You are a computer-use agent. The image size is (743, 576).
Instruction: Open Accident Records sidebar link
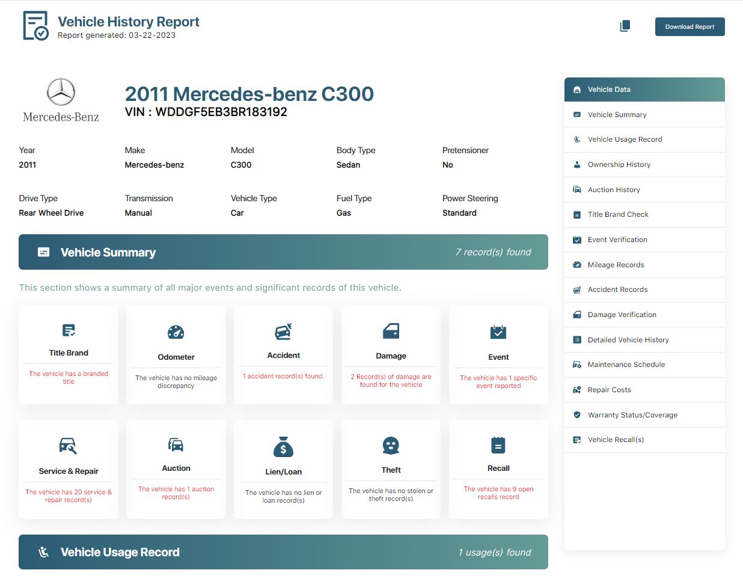[644, 290]
